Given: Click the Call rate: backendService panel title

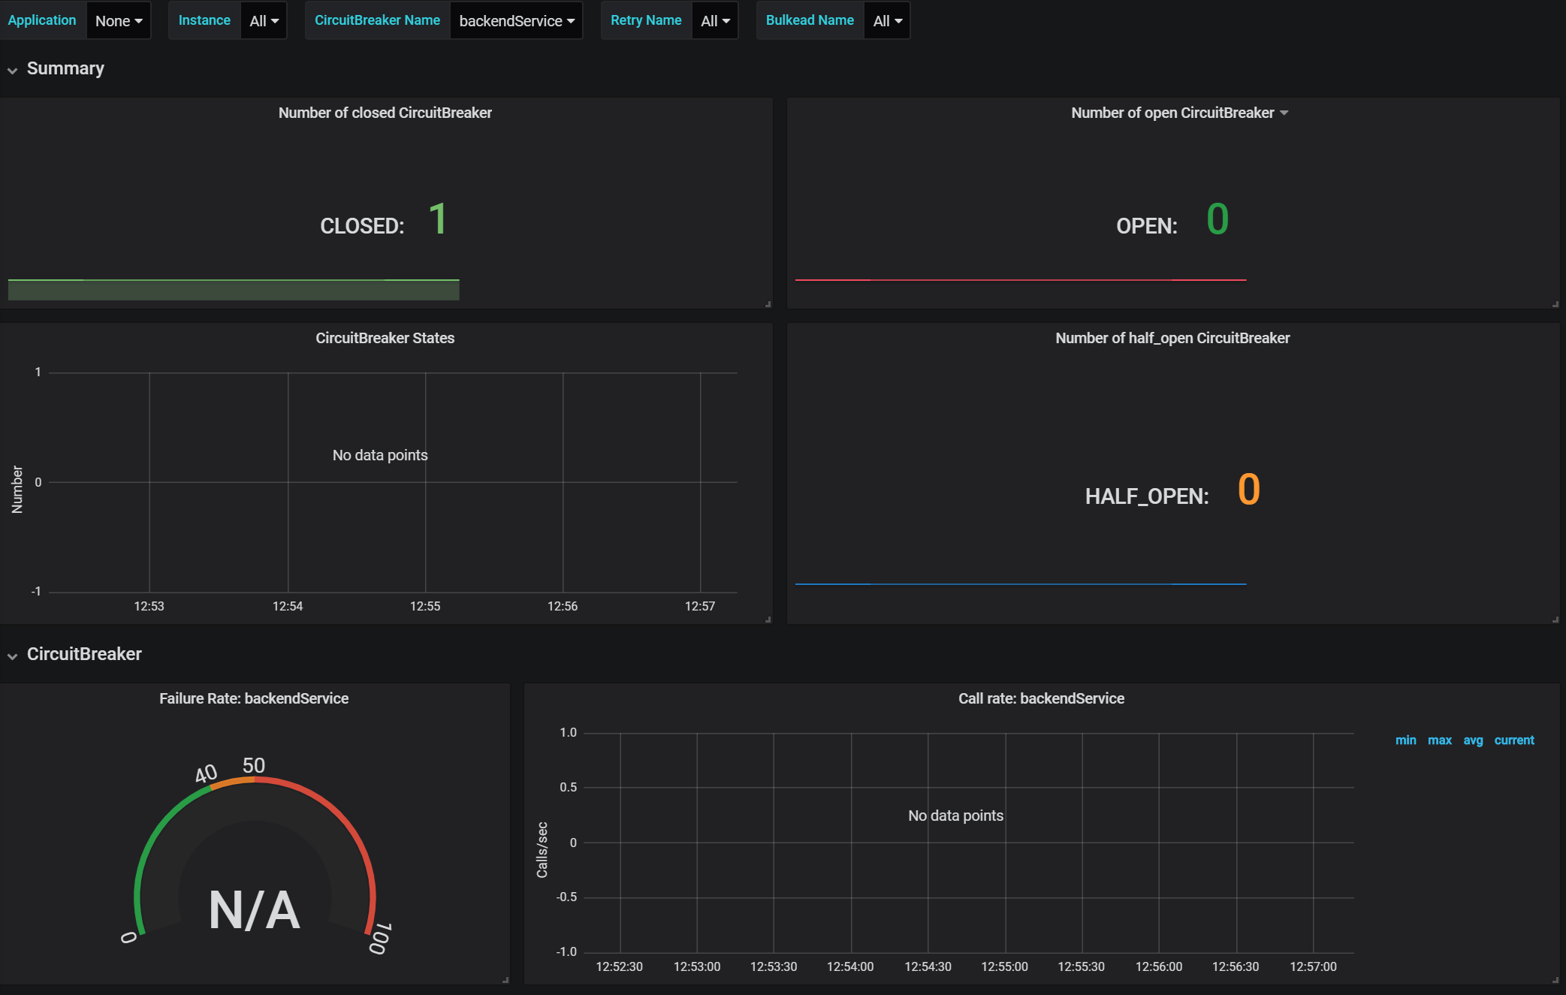Looking at the screenshot, I should 1041,698.
